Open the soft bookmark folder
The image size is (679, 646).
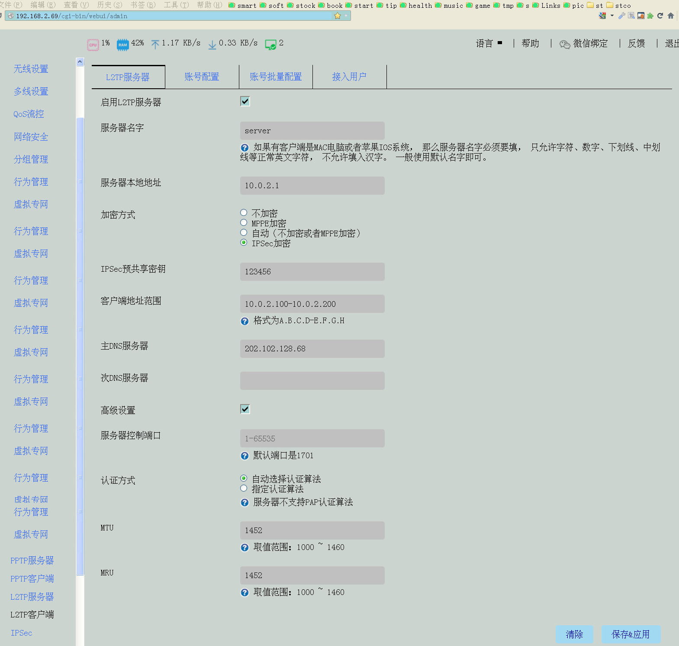point(272,5)
